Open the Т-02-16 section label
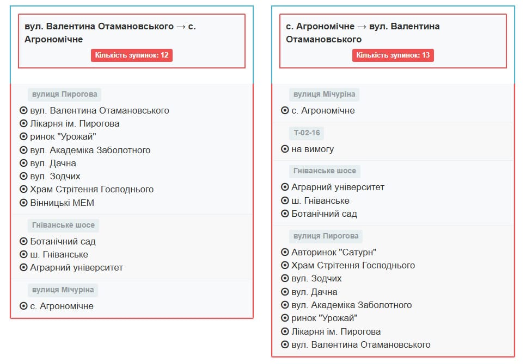Viewport: 526px width, 364px height. (308, 133)
